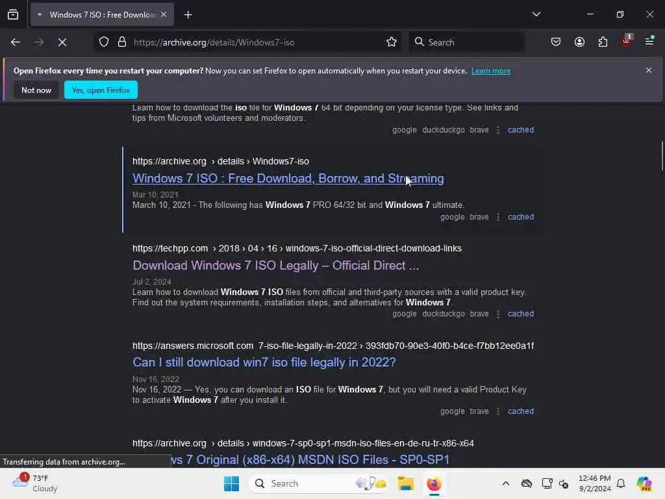Open Download Windows 7 ISO Legally result

[275, 266]
